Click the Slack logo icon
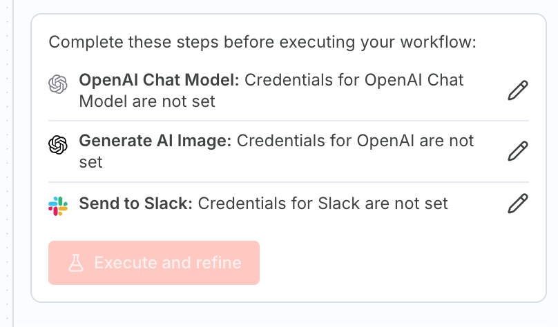The width and height of the screenshot is (558, 327). pos(58,205)
